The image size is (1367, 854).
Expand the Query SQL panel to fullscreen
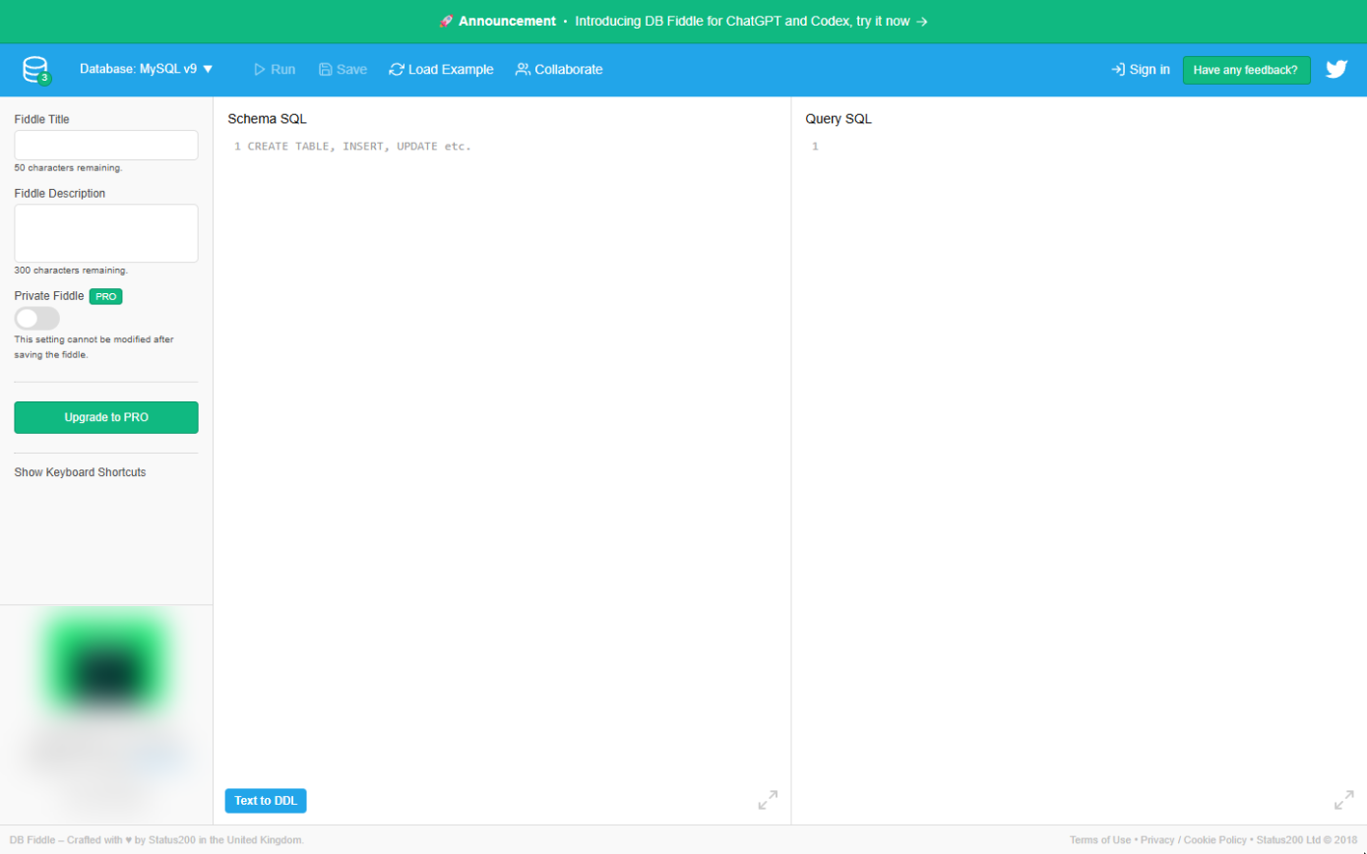1343,800
